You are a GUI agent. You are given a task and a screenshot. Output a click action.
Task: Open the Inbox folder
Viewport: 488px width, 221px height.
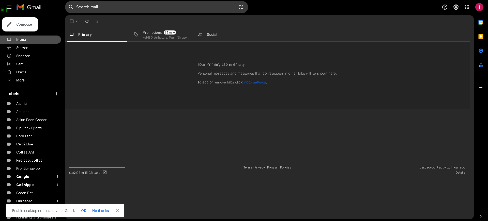(x=30, y=40)
